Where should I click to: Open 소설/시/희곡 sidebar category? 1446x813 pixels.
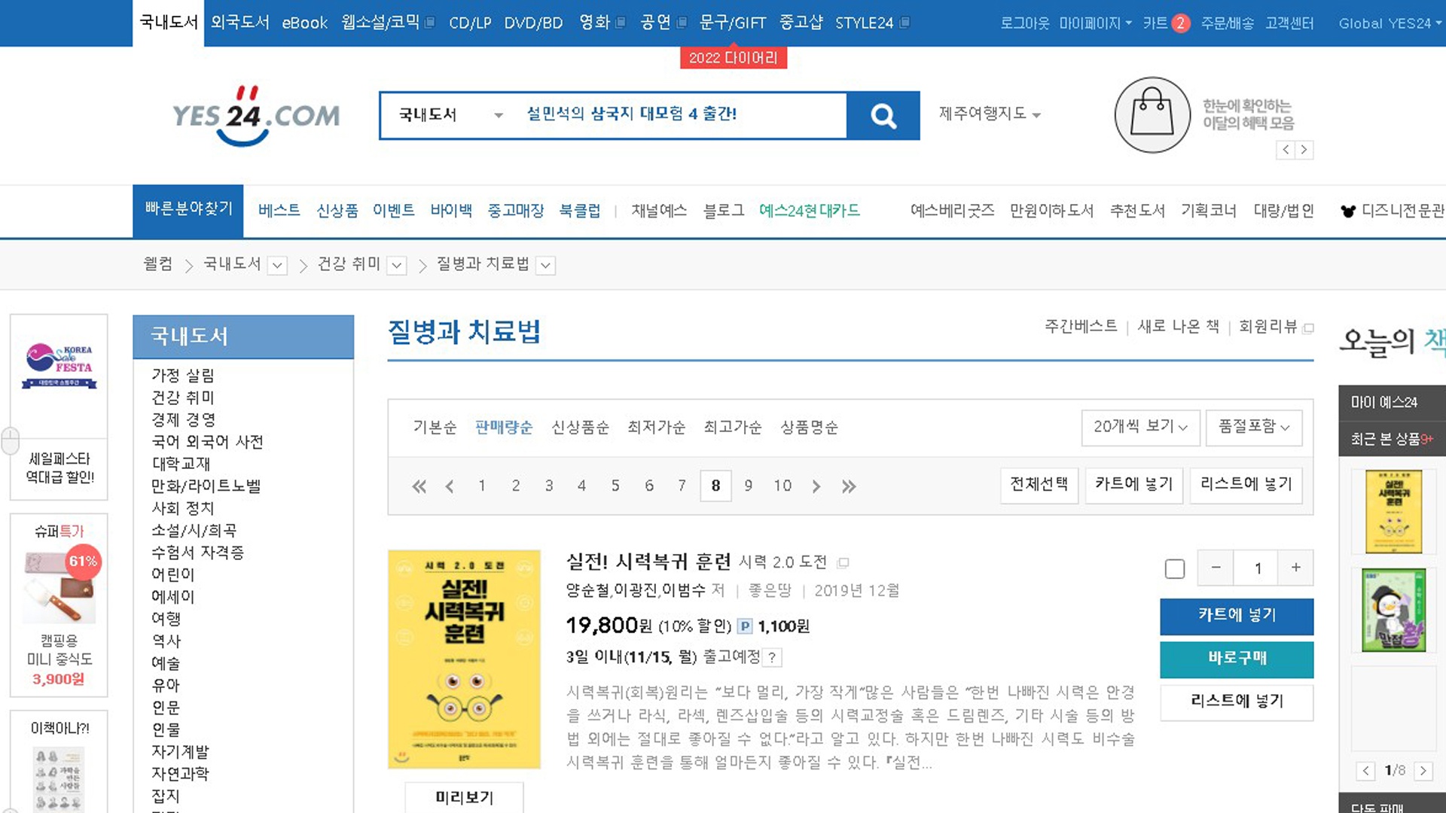click(194, 531)
